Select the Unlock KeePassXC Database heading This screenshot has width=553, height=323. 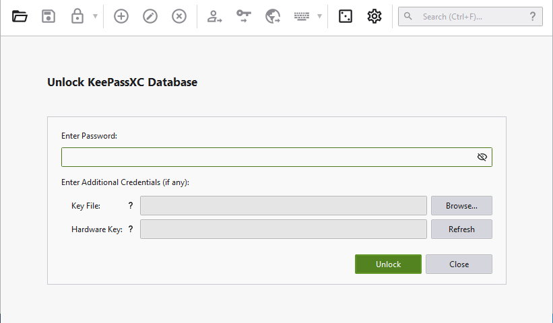pyautogui.click(x=123, y=82)
